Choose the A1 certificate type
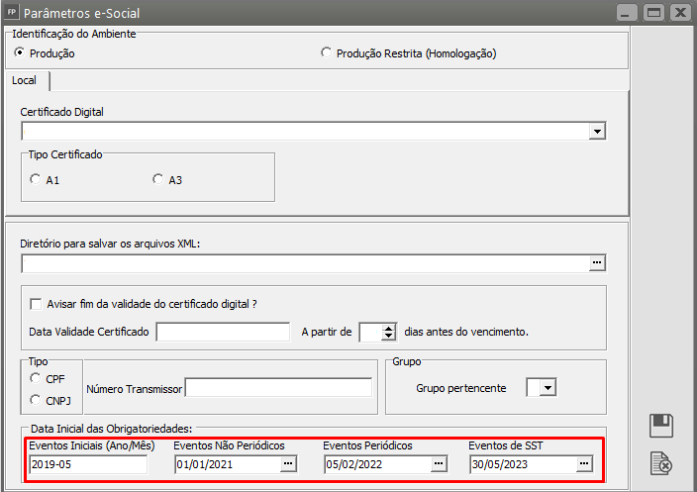The width and height of the screenshot is (697, 492). click(x=36, y=179)
